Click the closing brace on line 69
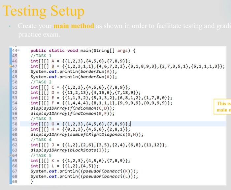231x190 pixels. (x=32, y=182)
